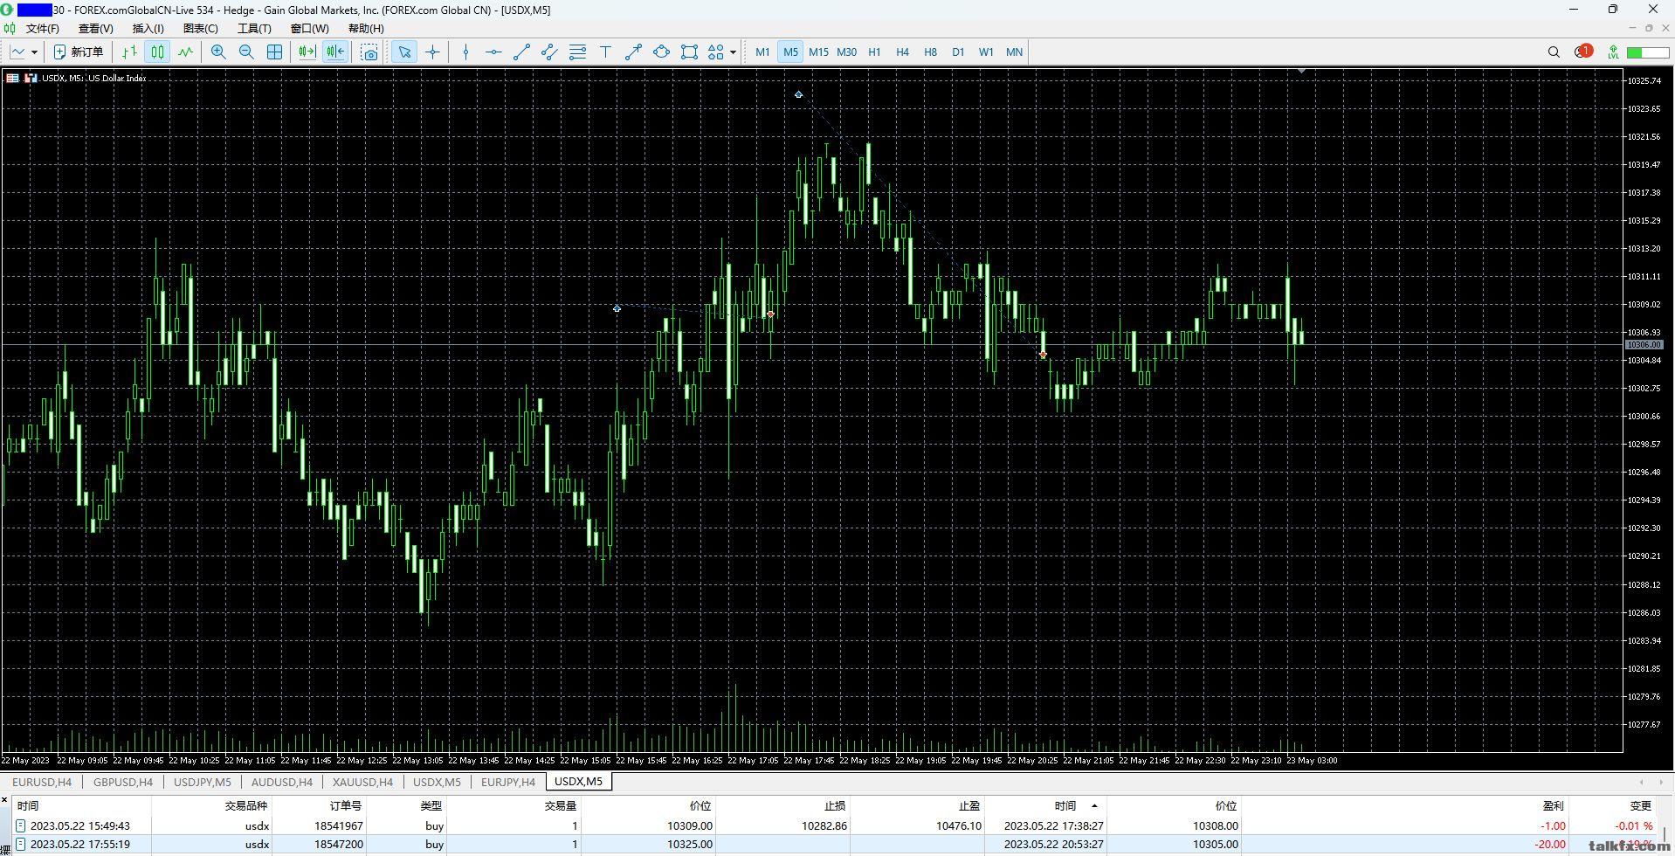Toggle the chart grid tile icon
The height and width of the screenshot is (856, 1675).
[274, 52]
